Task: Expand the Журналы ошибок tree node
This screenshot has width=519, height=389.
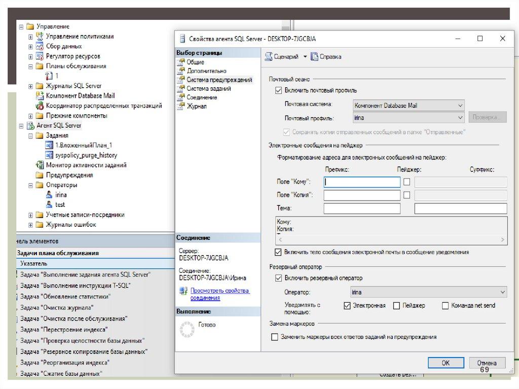Action: pyautogui.click(x=31, y=225)
